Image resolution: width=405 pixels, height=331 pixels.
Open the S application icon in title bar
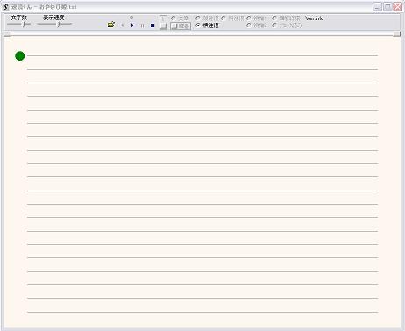coord(6,7)
